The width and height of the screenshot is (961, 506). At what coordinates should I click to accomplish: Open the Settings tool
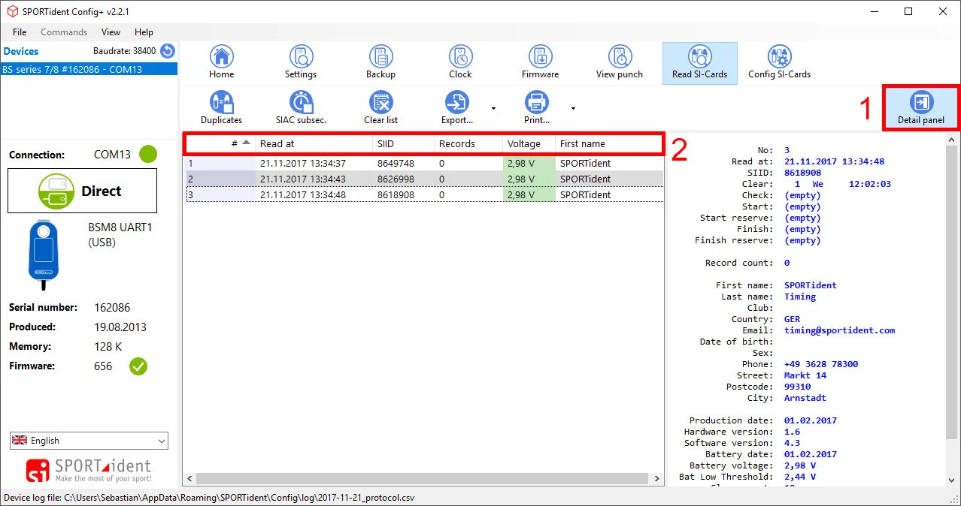(x=301, y=62)
